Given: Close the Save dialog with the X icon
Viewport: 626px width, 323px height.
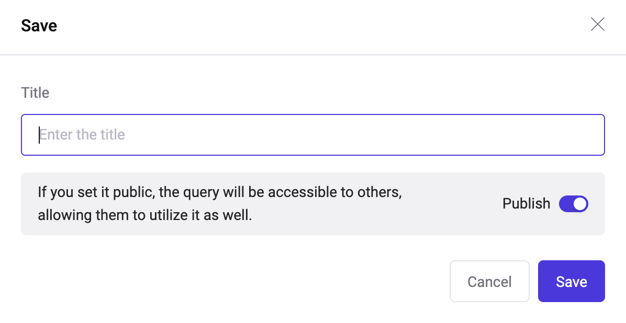Looking at the screenshot, I should [x=597, y=24].
